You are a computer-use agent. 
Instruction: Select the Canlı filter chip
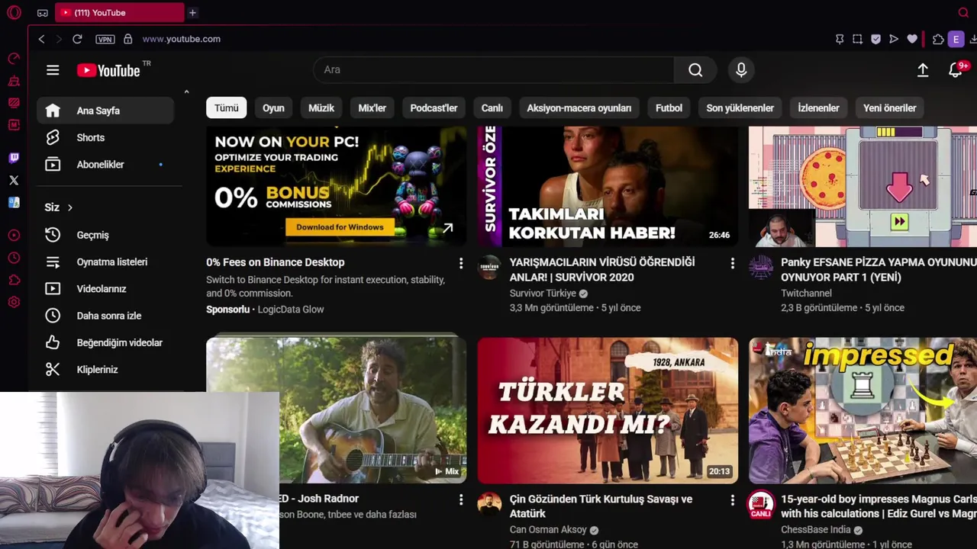492,108
